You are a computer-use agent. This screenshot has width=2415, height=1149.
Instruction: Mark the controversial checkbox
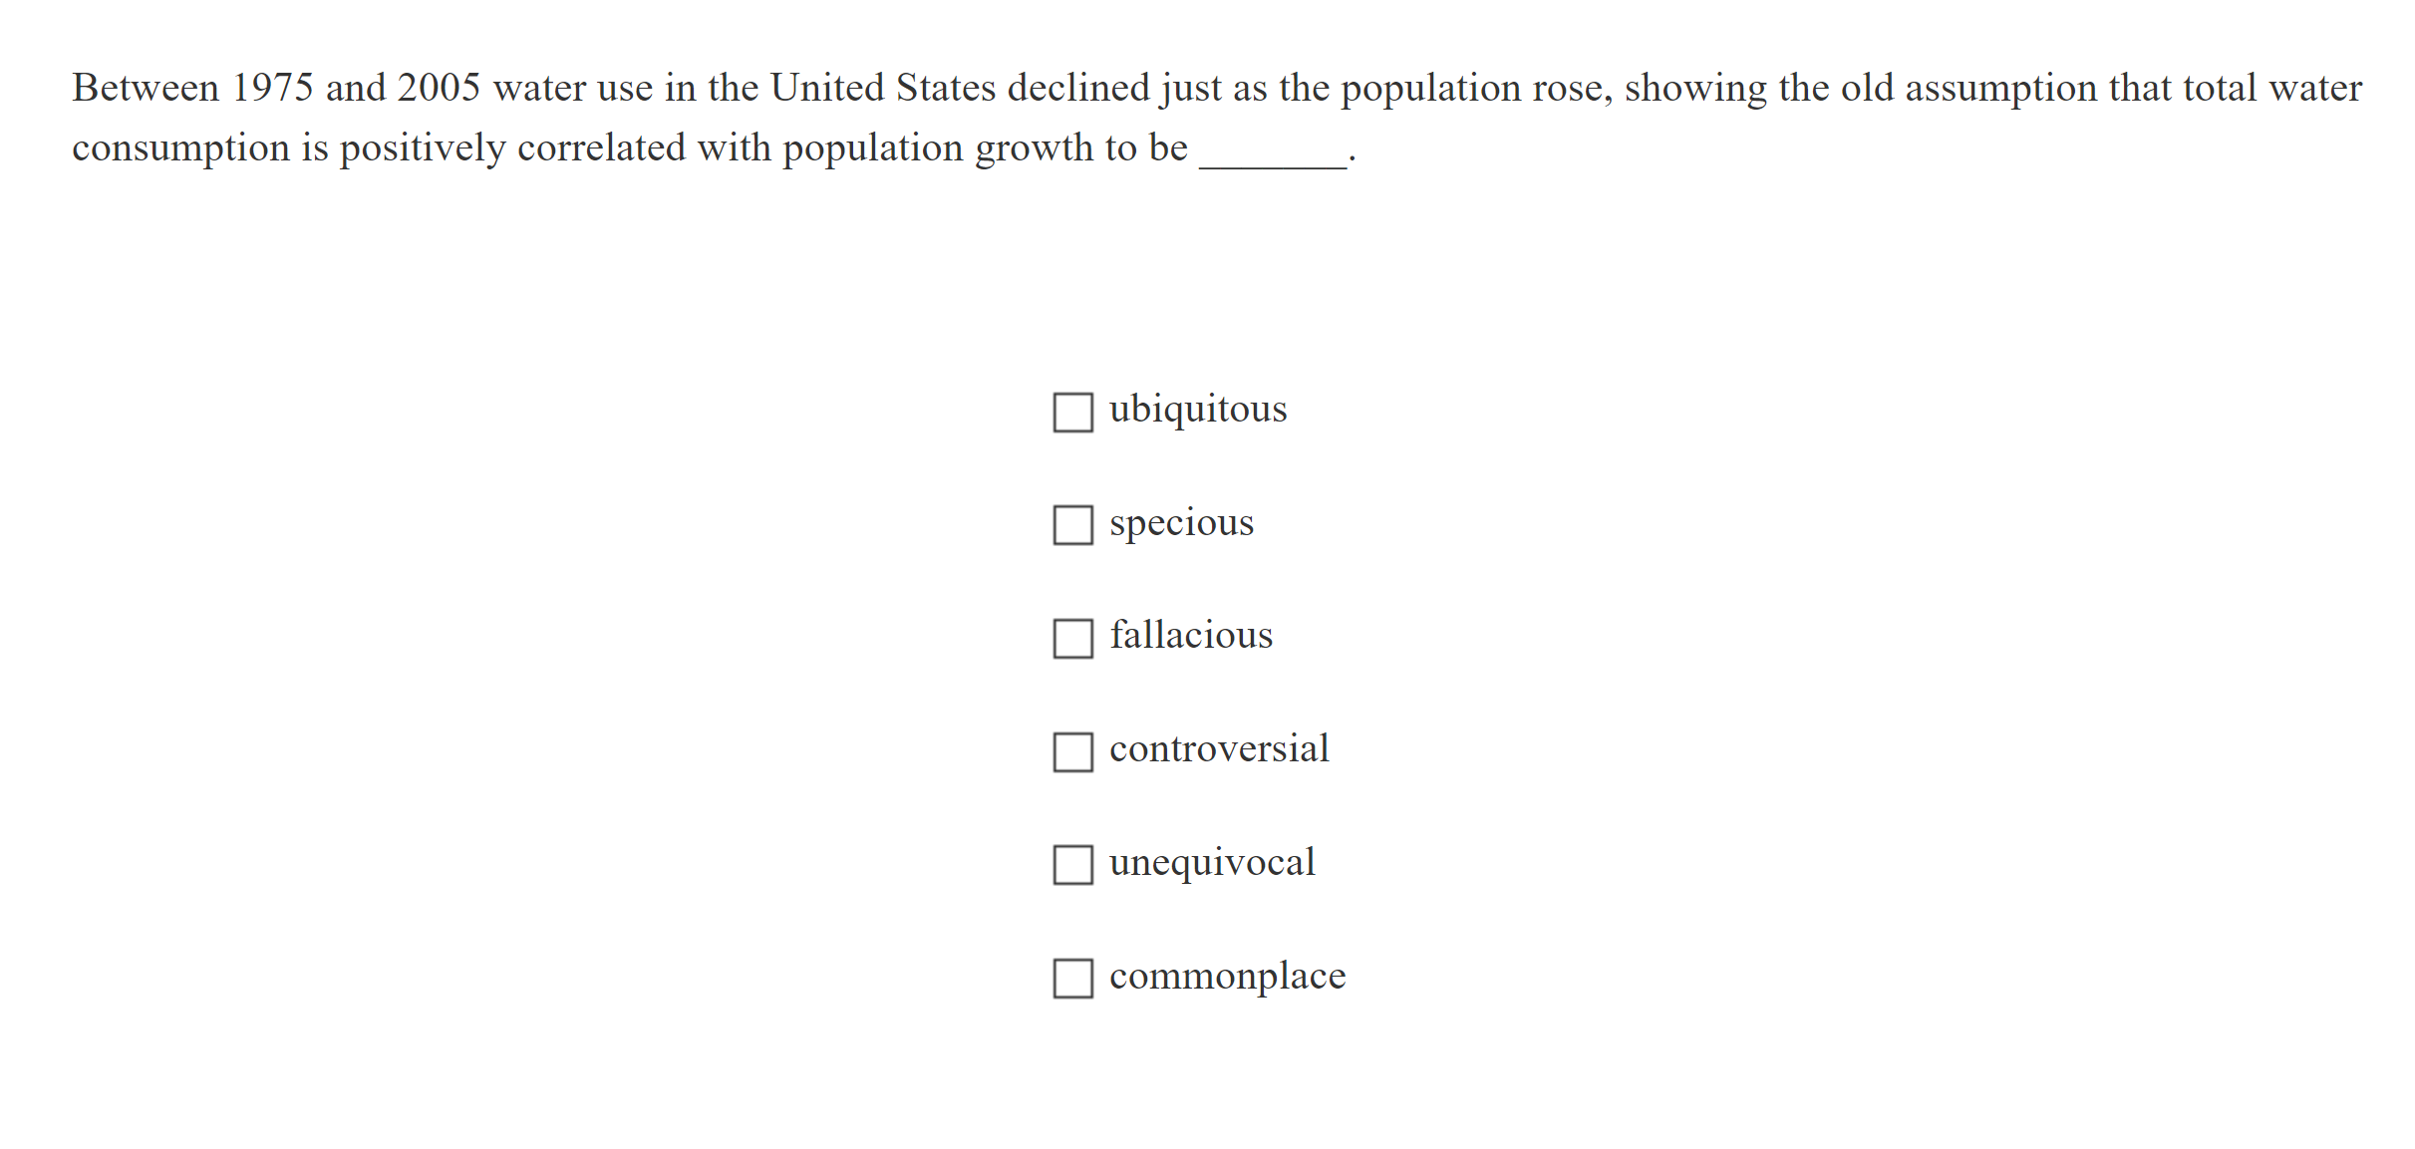tap(1072, 752)
